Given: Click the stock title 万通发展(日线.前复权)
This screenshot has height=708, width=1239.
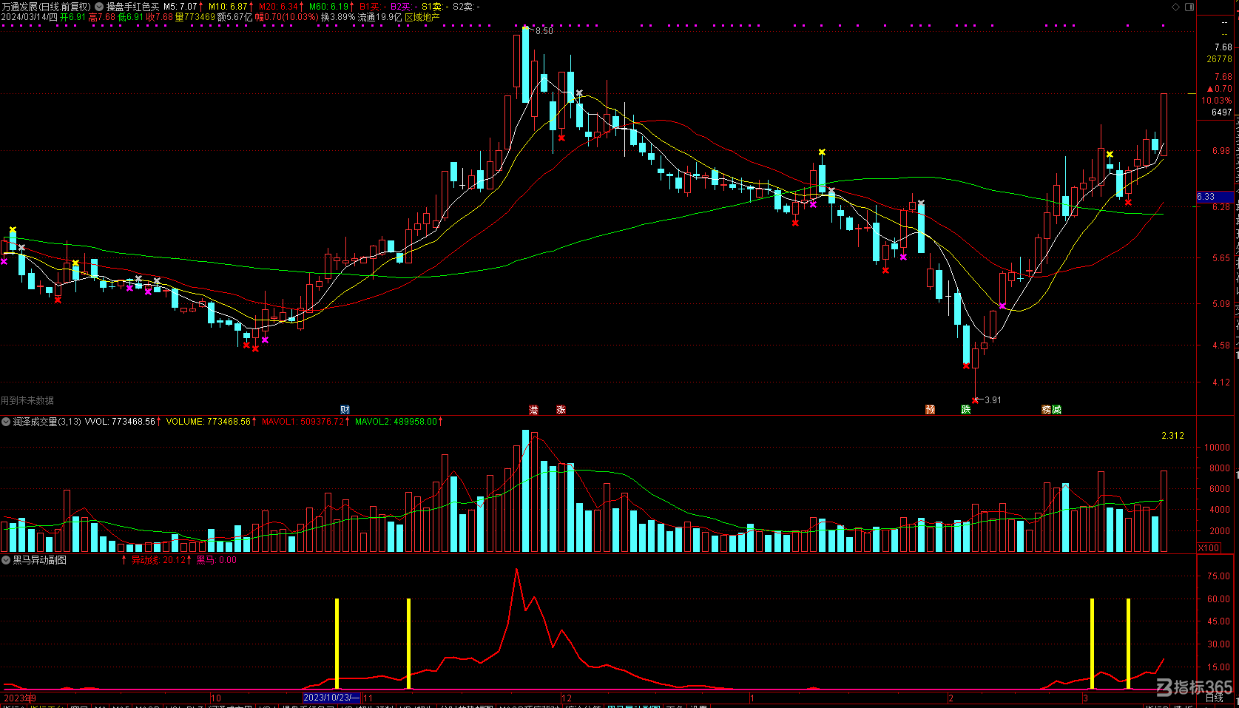Looking at the screenshot, I should 46,7.
